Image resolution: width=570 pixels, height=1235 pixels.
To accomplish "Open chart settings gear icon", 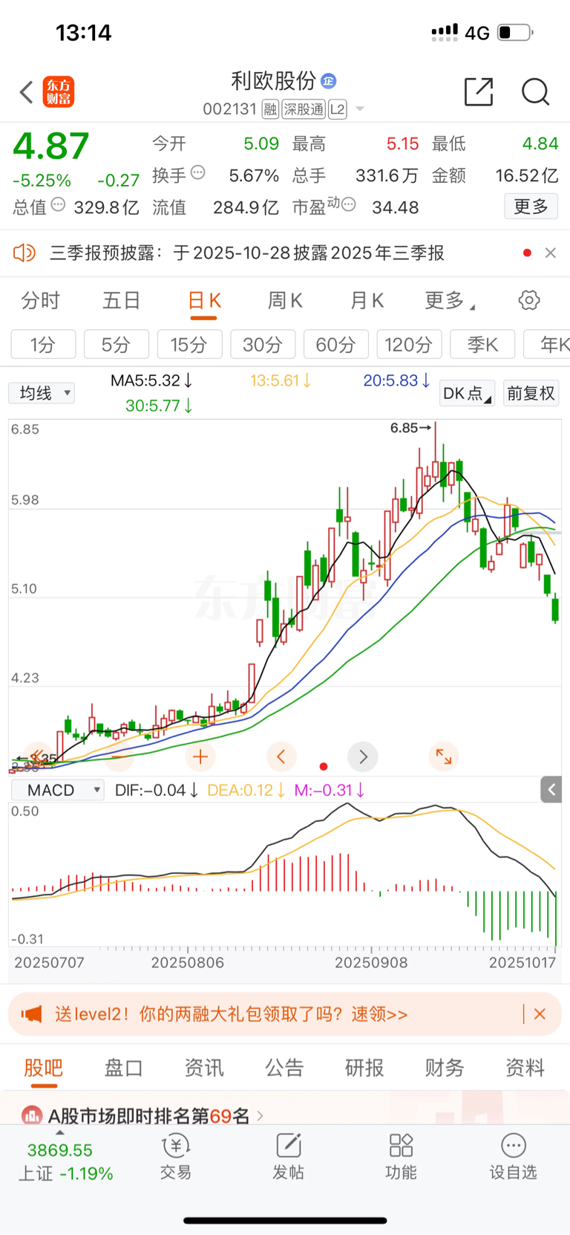I will pyautogui.click(x=529, y=300).
